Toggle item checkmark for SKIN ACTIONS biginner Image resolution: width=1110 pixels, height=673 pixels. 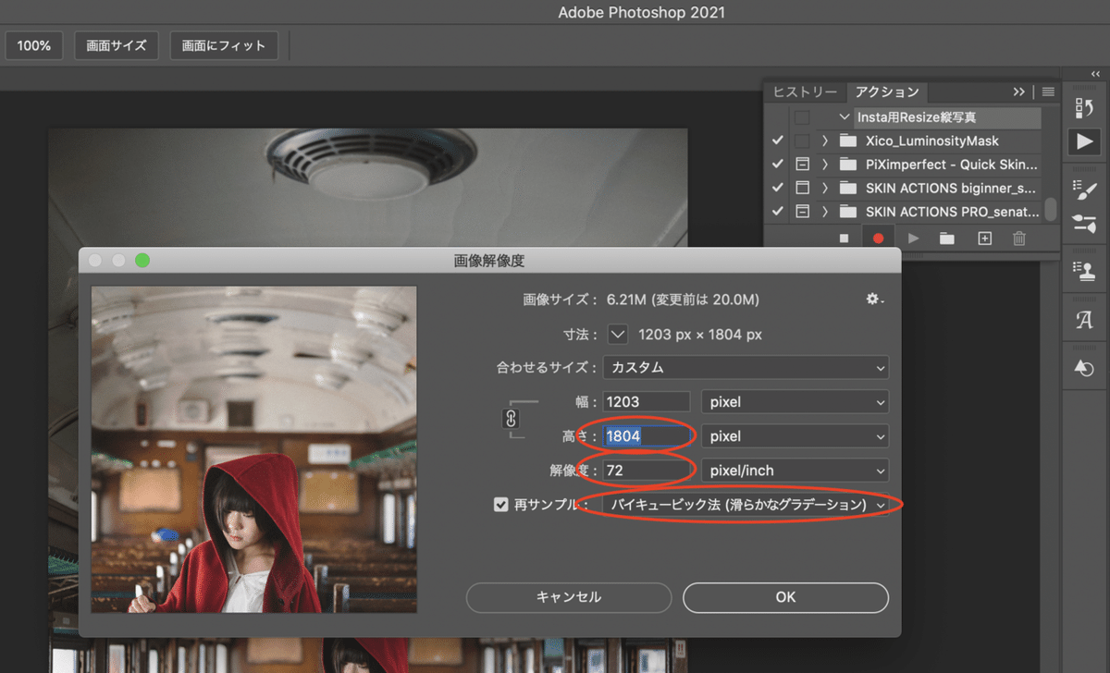click(x=778, y=188)
